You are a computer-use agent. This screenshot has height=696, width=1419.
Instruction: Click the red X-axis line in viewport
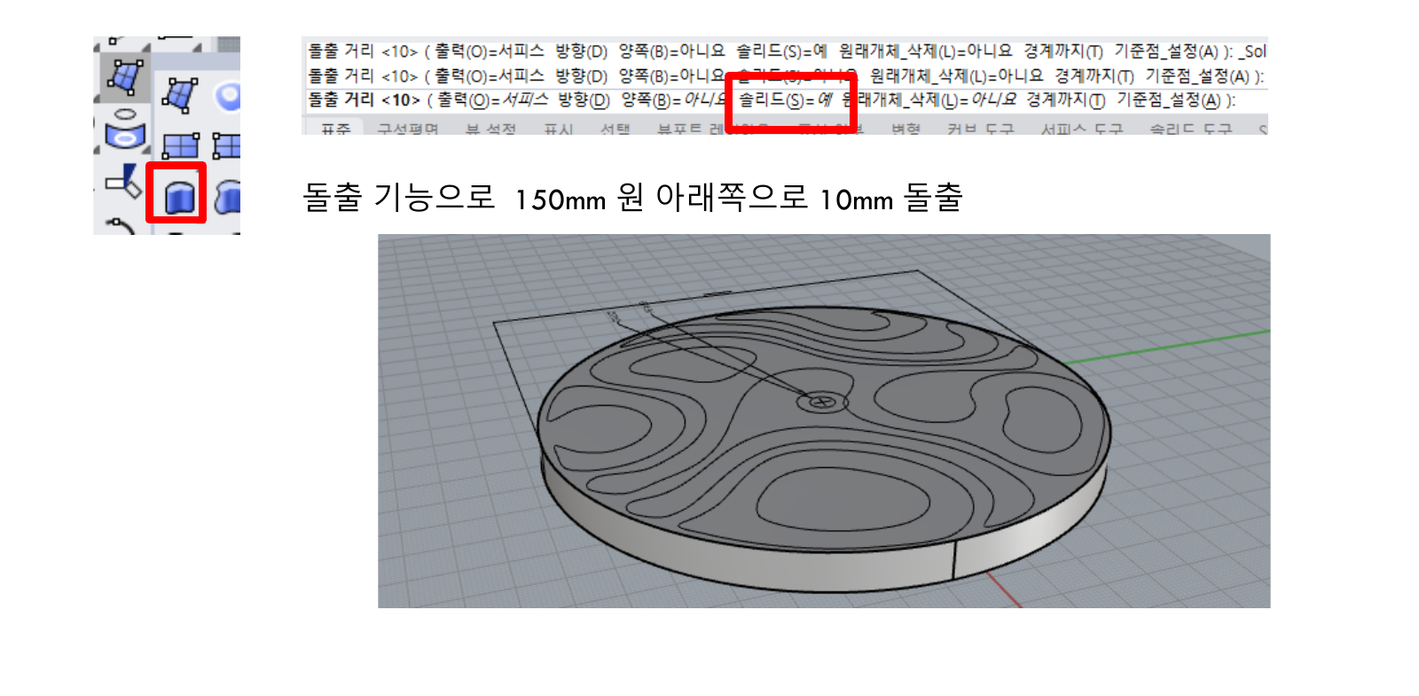1004,590
